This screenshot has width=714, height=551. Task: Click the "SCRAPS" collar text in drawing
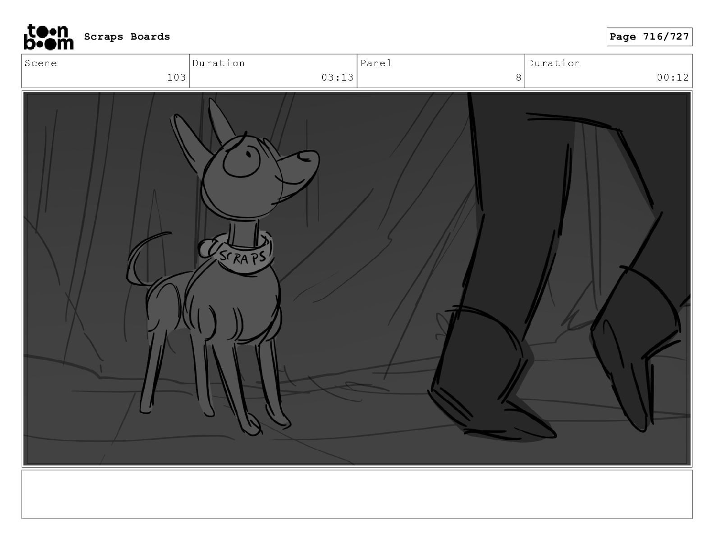(243, 257)
